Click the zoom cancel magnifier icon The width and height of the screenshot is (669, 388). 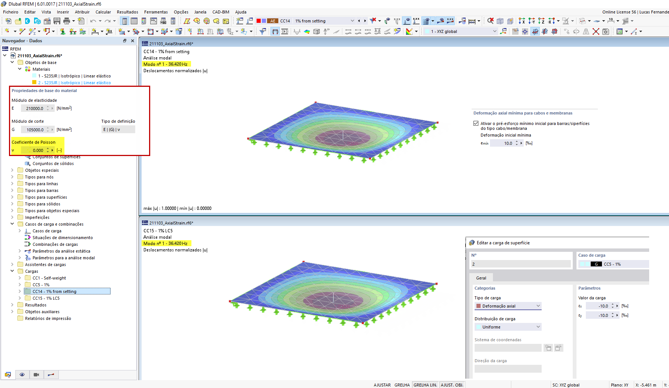pyautogui.click(x=490, y=21)
